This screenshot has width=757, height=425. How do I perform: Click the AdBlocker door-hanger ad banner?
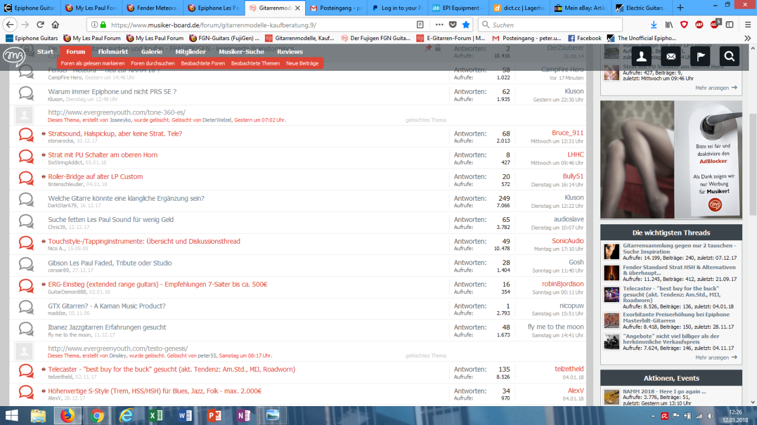pos(671,159)
